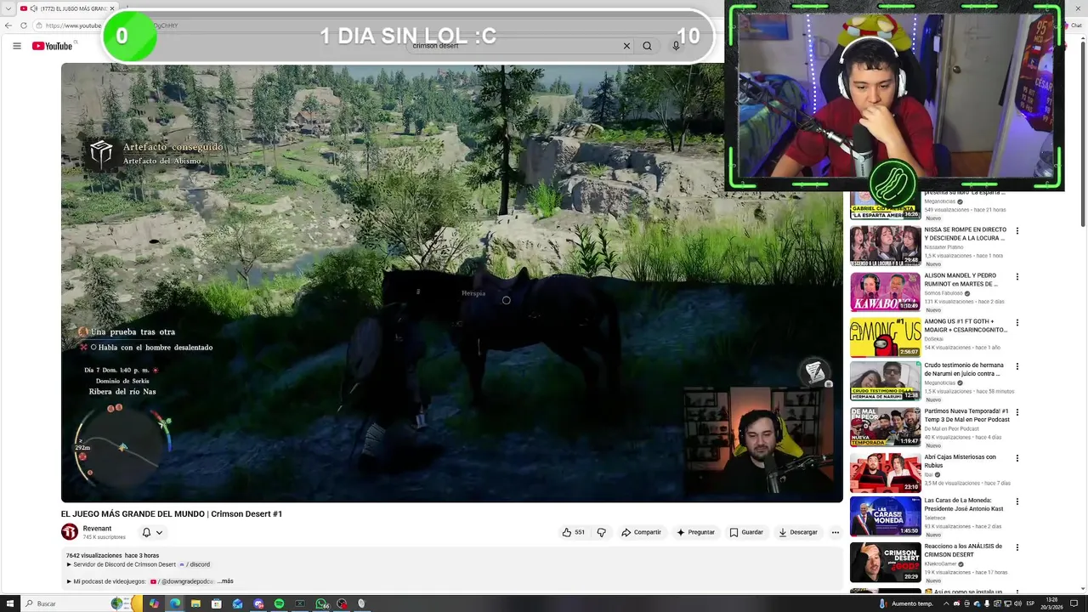This screenshot has height=612, width=1088.
Task: Open the 'AMONG US #1 FT GOTH' thumbnail
Action: pos(885,337)
